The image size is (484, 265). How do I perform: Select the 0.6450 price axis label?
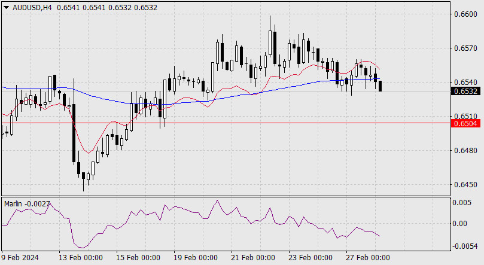[x=465, y=185]
